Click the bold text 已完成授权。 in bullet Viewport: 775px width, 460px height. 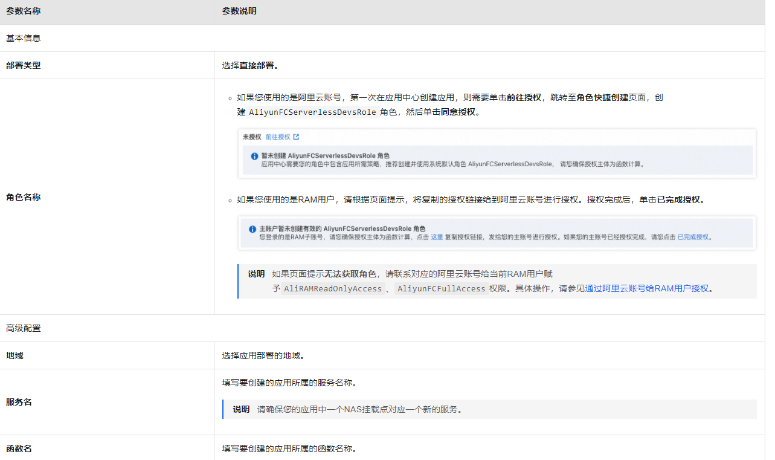[681, 199]
